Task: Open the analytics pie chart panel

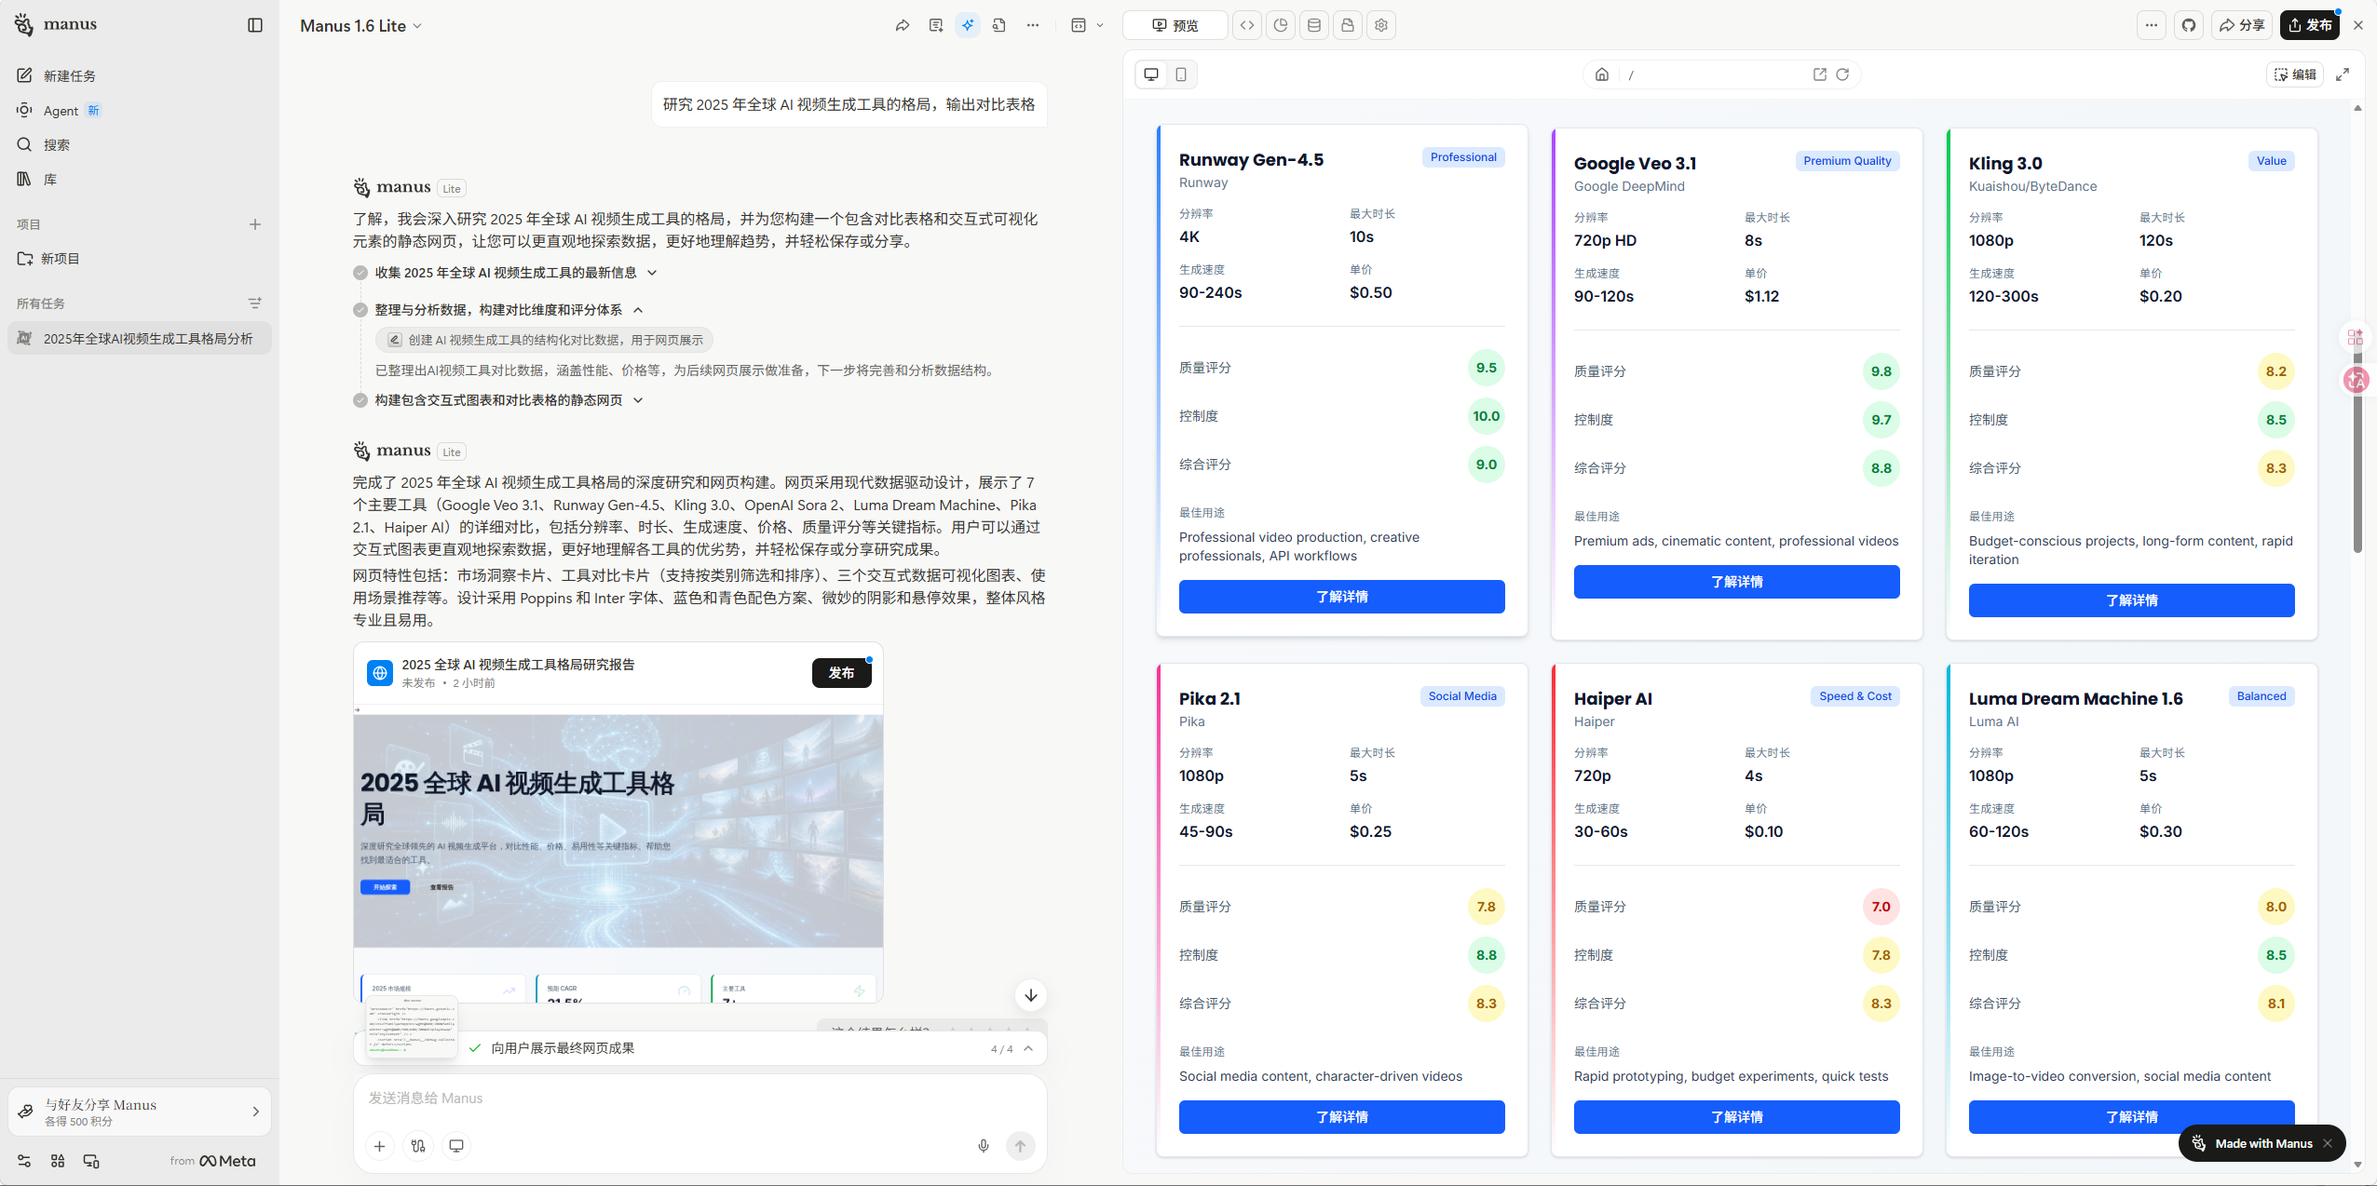Action: point(1281,25)
